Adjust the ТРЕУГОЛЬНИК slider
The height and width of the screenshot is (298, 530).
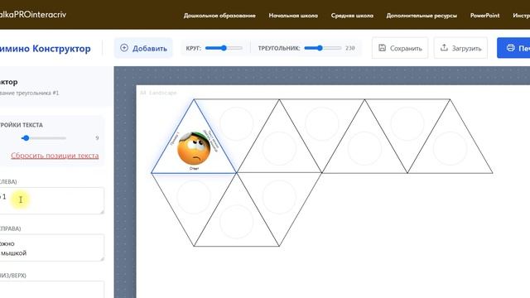pos(323,48)
